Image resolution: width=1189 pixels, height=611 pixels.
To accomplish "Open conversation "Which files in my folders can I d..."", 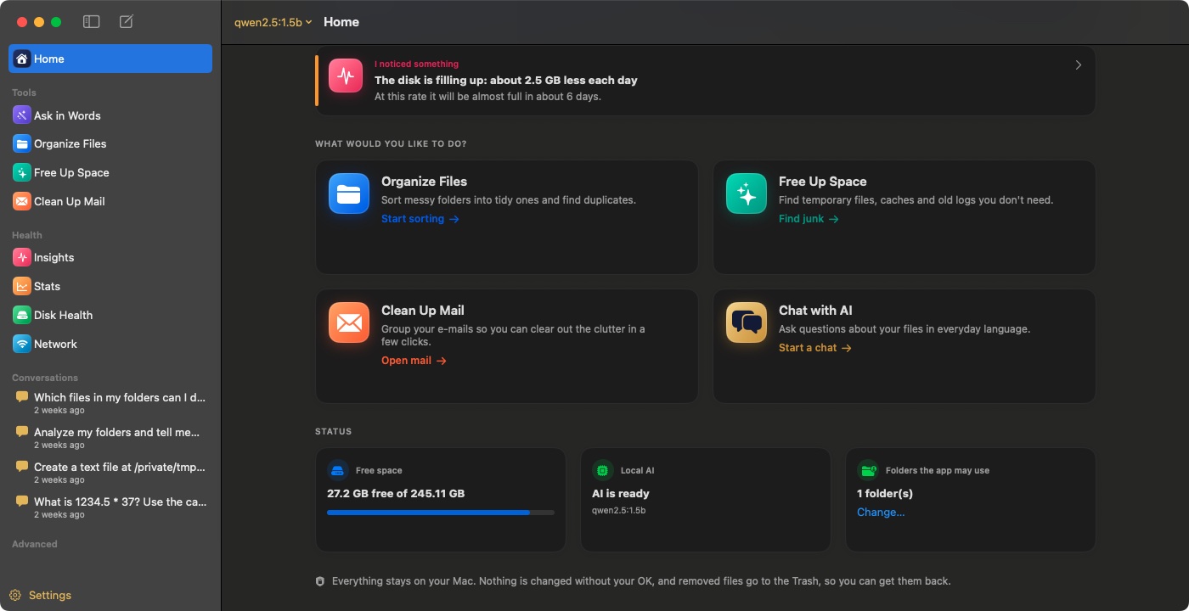I will (x=110, y=403).
